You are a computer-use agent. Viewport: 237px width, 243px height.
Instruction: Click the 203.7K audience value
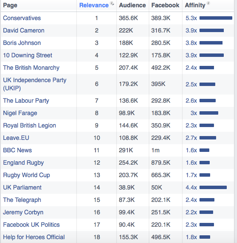[x=128, y=175]
